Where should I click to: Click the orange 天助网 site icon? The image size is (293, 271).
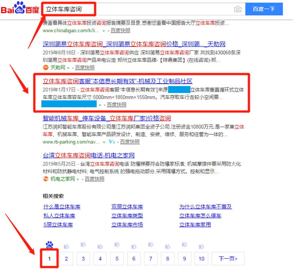[45, 67]
